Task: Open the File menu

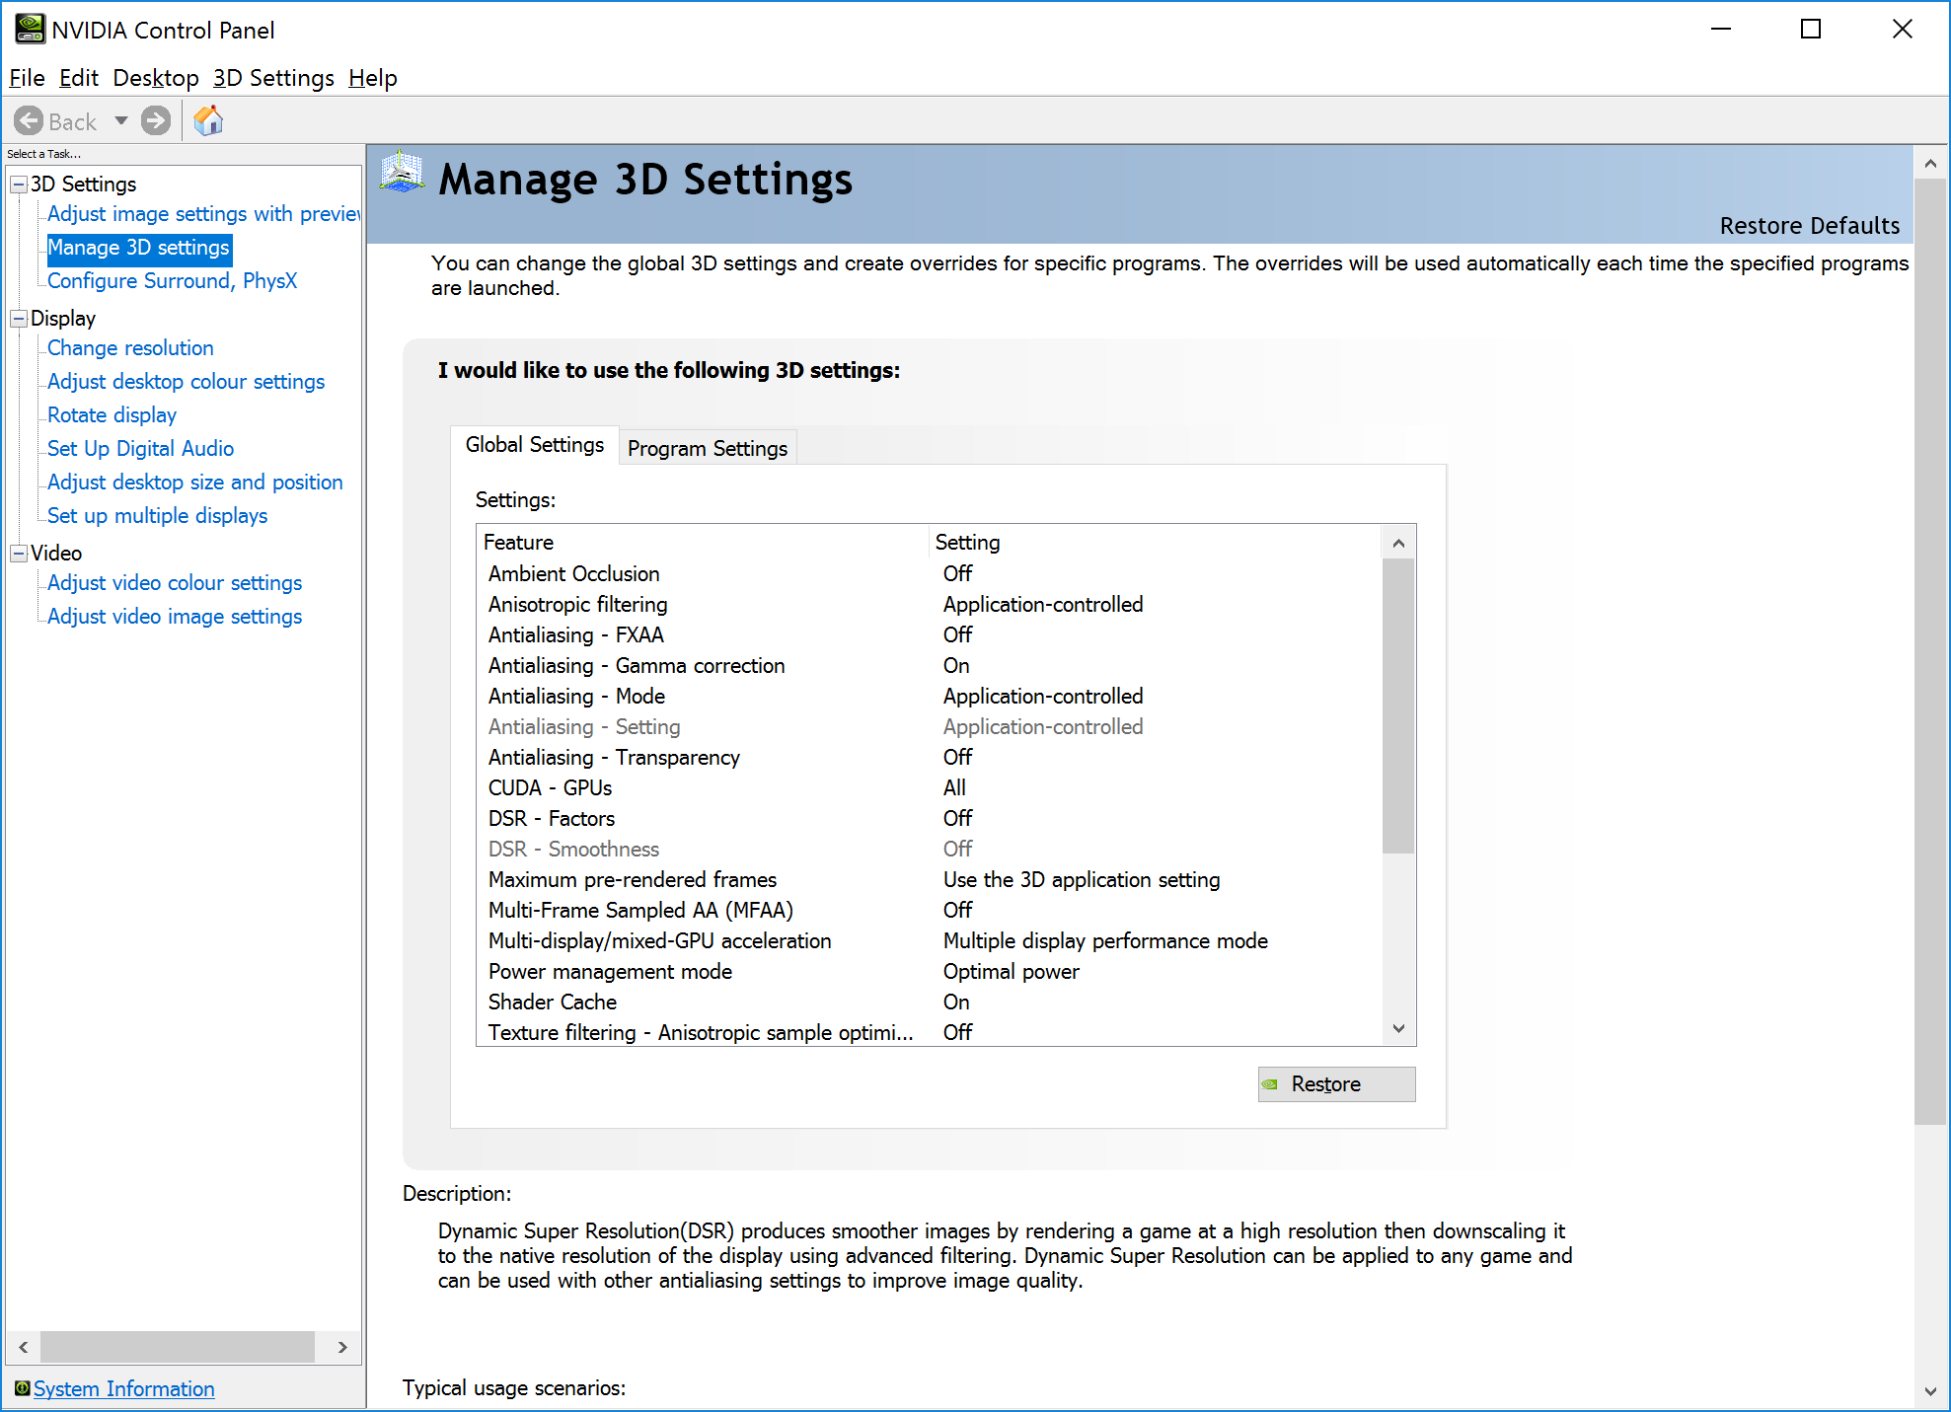Action: [x=27, y=78]
